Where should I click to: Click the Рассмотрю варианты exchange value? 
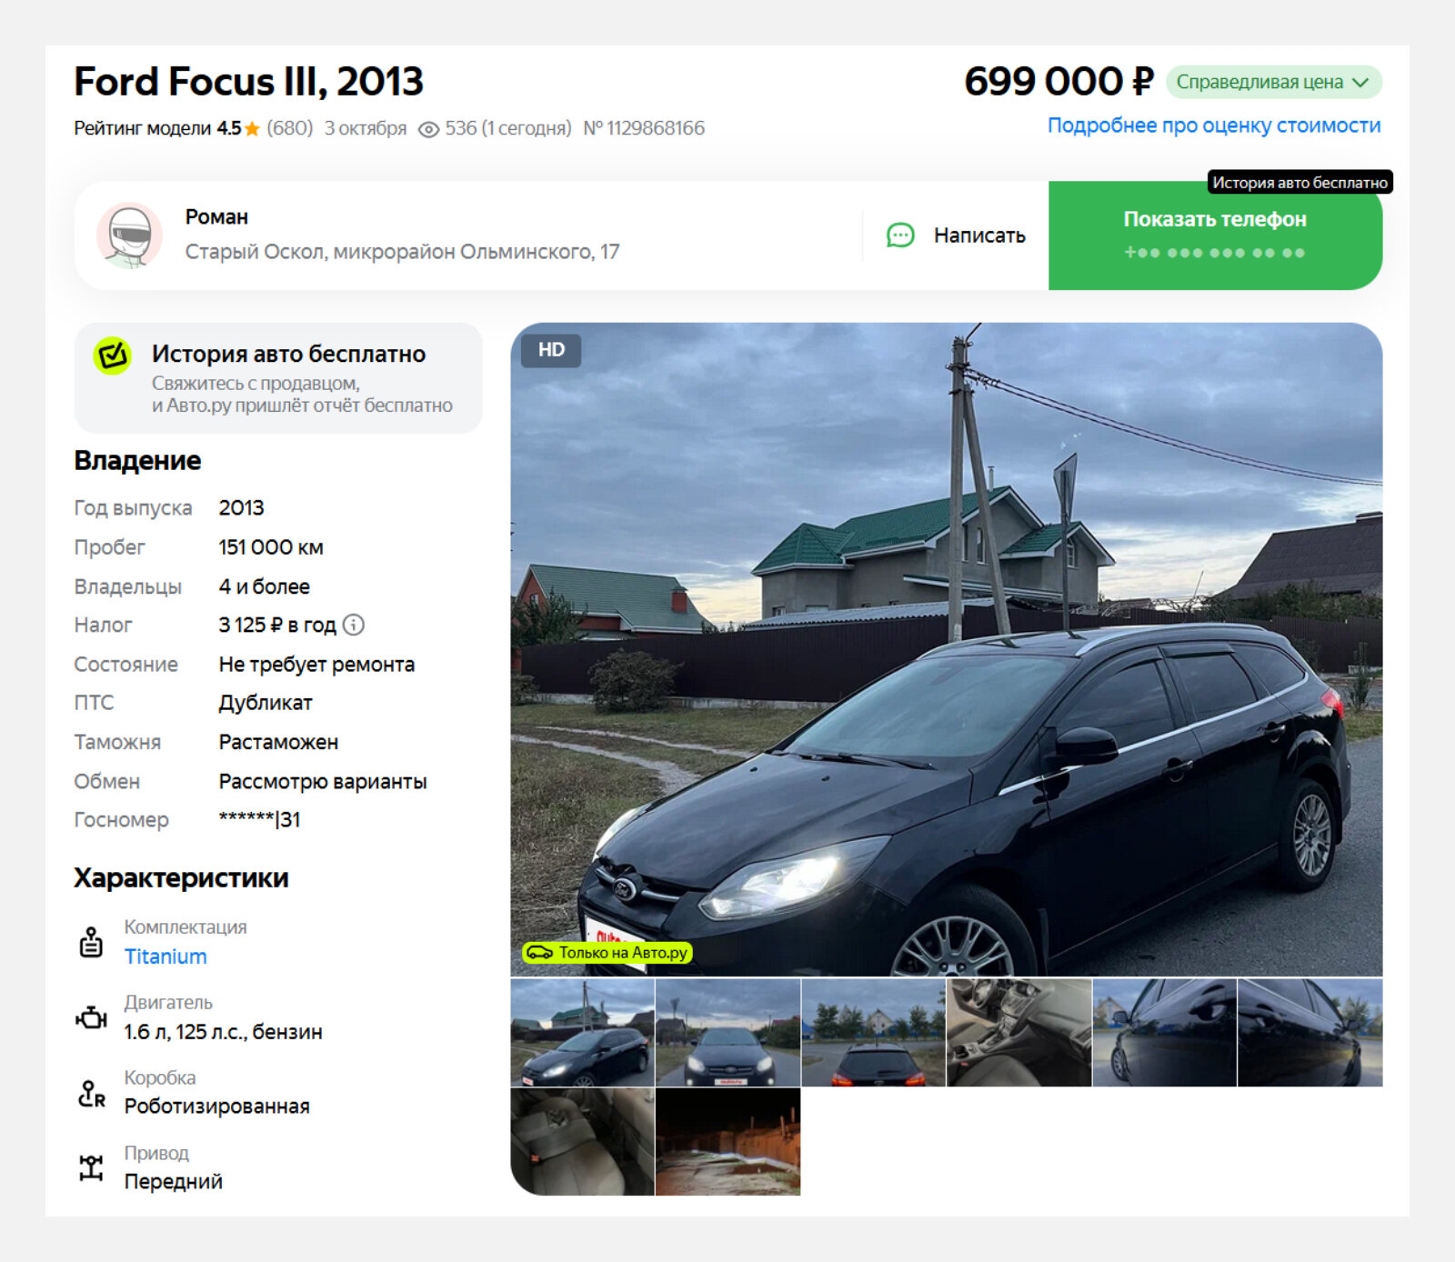click(x=323, y=782)
